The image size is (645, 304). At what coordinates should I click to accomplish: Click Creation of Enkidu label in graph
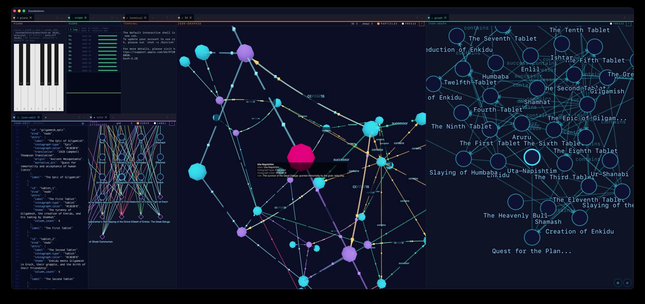[x=579, y=231]
